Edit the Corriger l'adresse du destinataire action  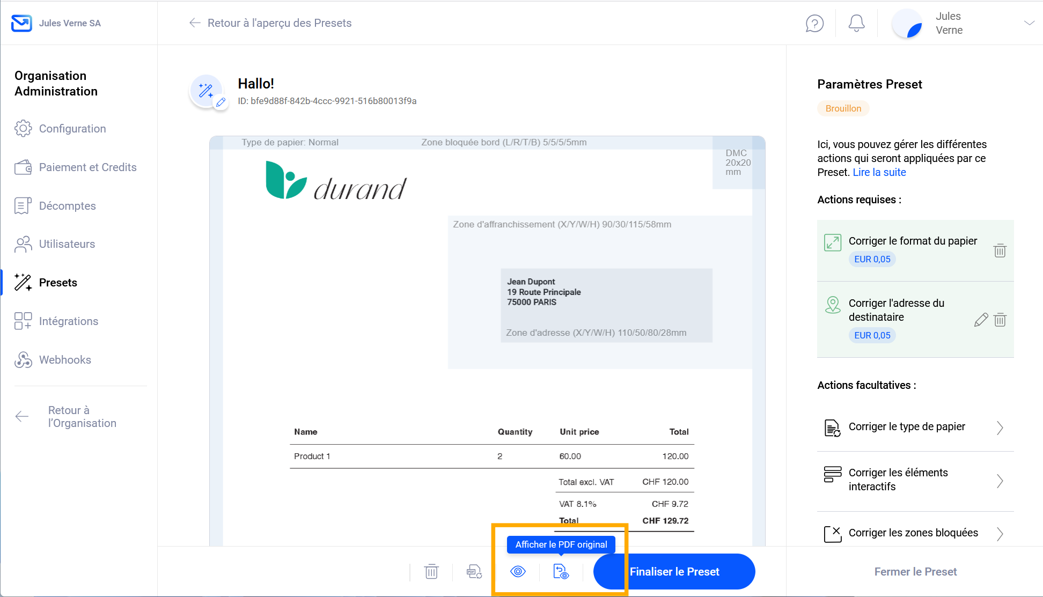(981, 320)
